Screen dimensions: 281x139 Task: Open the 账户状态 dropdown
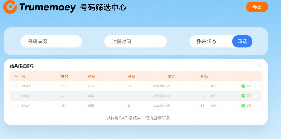click(211, 41)
